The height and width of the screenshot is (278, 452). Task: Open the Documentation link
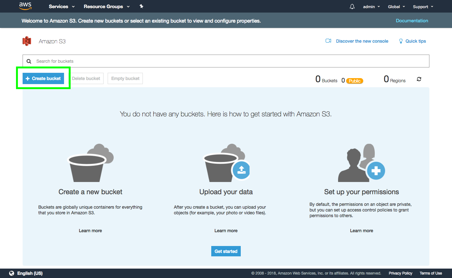(412, 21)
